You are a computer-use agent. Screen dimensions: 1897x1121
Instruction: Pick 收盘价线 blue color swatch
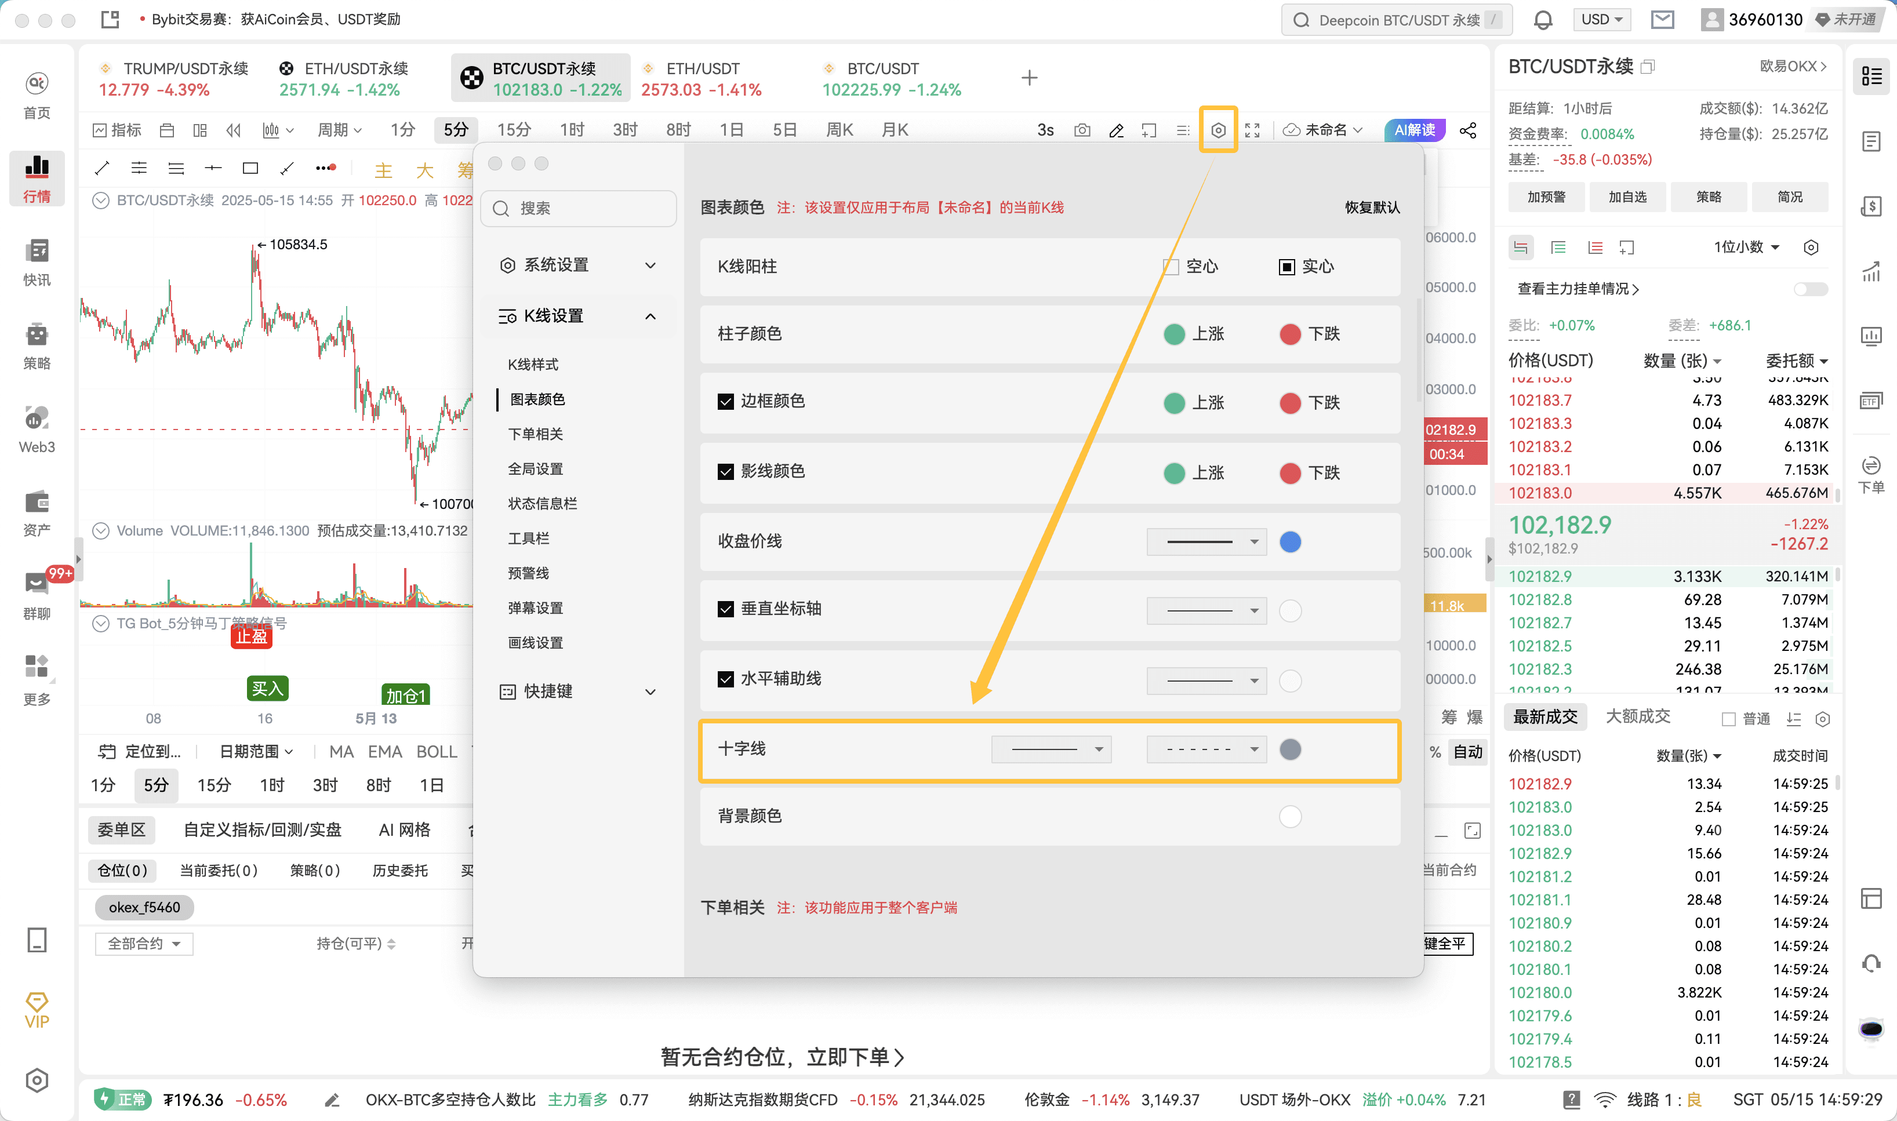(x=1289, y=541)
